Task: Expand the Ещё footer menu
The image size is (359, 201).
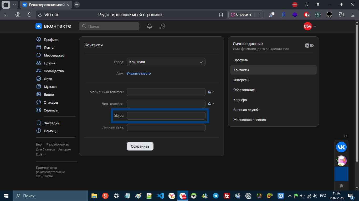Action: pos(41,154)
